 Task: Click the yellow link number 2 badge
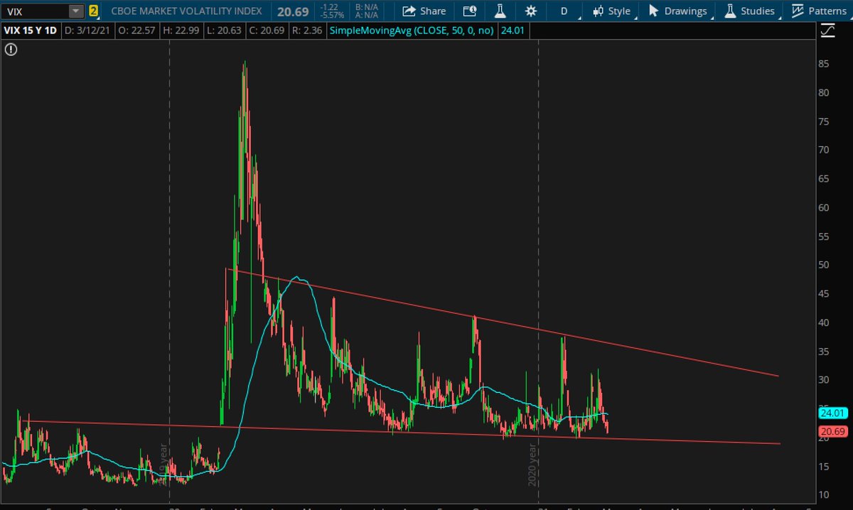[x=92, y=11]
